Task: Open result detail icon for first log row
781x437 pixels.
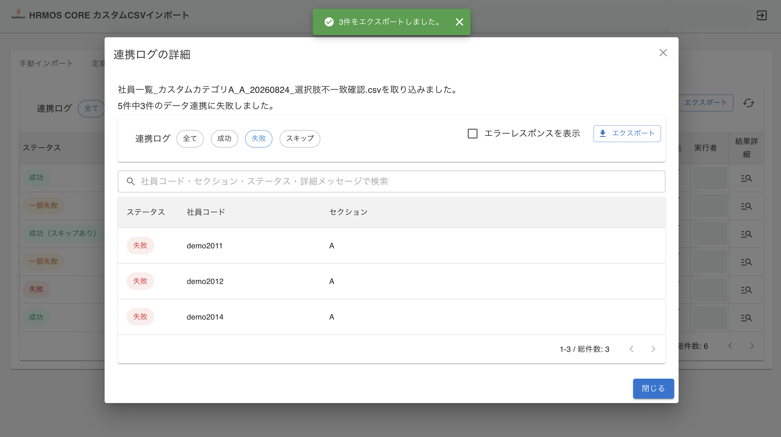Action: tap(746, 178)
